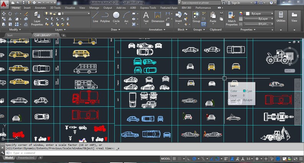Switch to the Visualize ribbon tab
304x163 pixels.
70,8
